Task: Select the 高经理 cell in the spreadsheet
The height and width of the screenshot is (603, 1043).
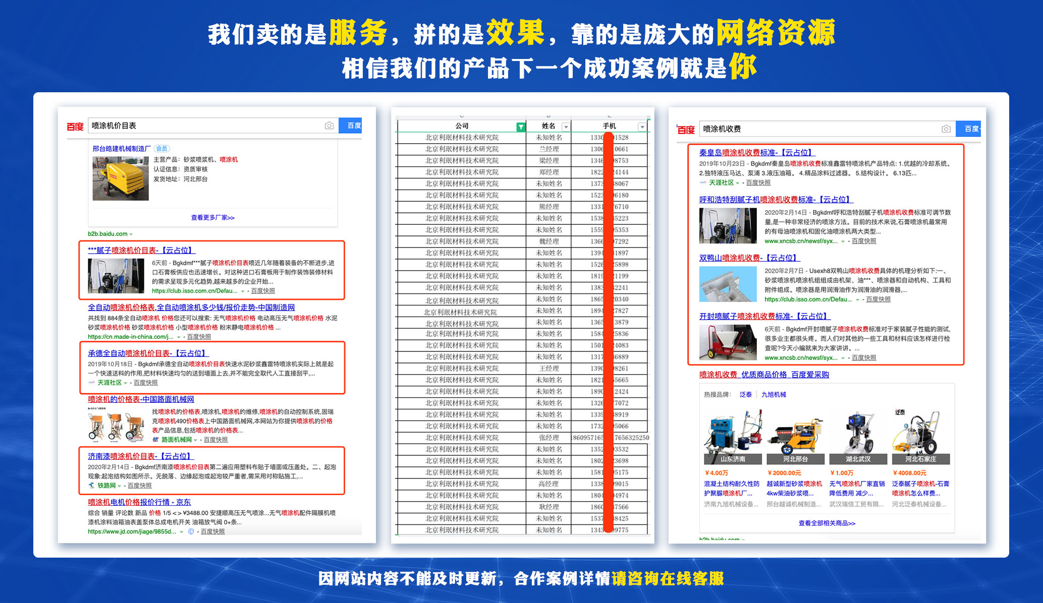Action: 548,484
